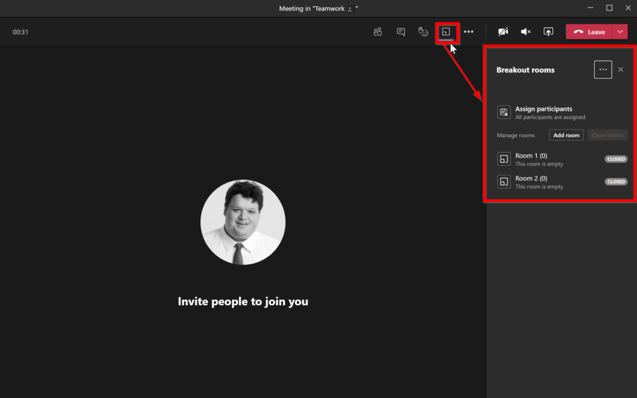Click the participant profile picture
This screenshot has width=637, height=398.
click(x=243, y=222)
